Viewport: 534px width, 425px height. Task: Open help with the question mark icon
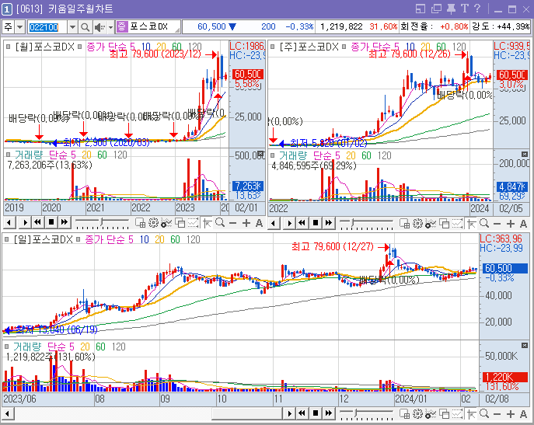477,9
